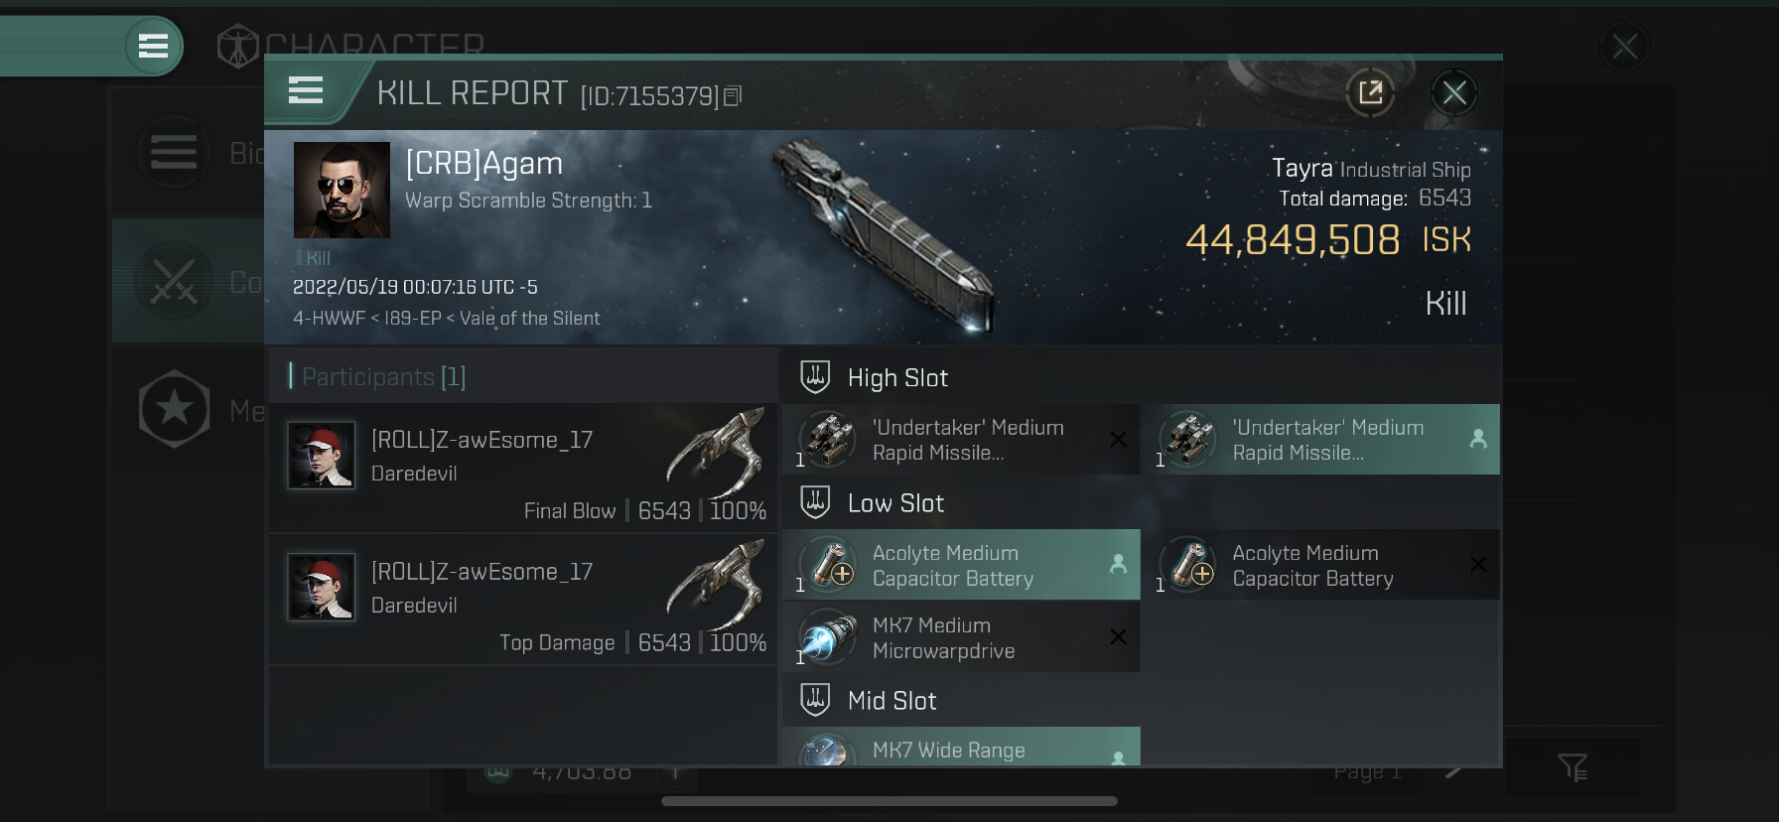Screen dimensions: 1779x822
Task: Close the Kill Report window
Action: 1454,93
